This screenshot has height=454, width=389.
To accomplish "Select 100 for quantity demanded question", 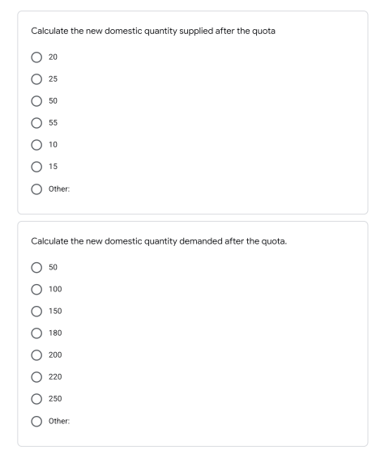I will (x=36, y=289).
